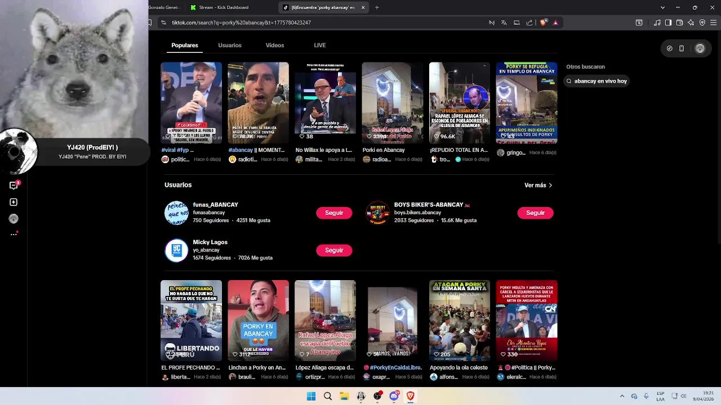Screen dimensions: 721x405
Task: Open the Windows Start menu
Action: (311, 396)
